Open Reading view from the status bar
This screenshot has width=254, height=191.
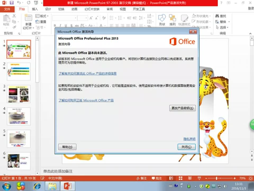point(189,178)
